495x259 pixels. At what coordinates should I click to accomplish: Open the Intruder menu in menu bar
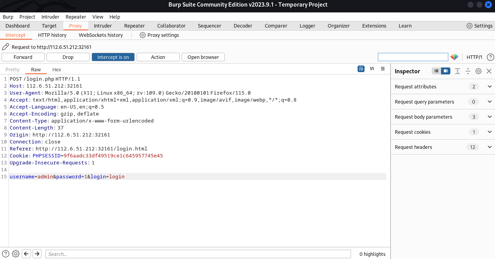(50, 17)
